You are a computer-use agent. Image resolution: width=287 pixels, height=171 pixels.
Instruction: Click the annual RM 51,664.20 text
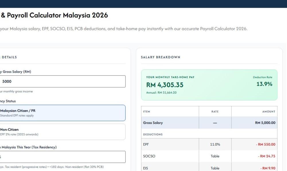click(161, 93)
